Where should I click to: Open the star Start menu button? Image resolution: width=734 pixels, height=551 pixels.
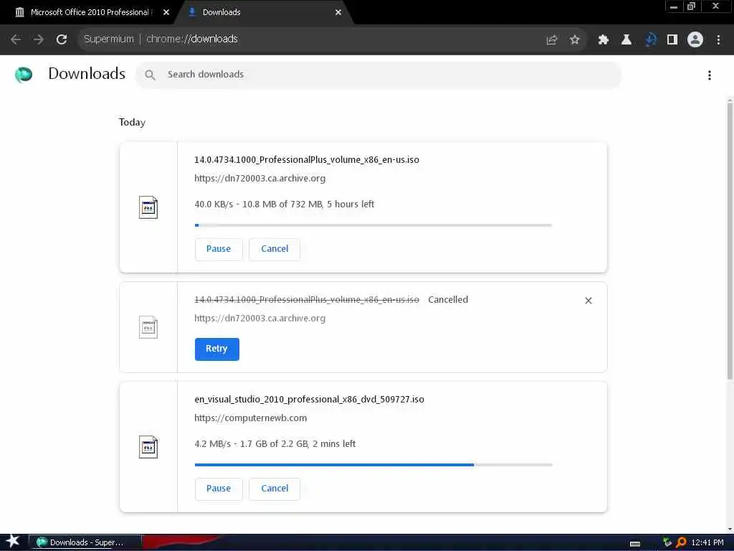point(12,542)
